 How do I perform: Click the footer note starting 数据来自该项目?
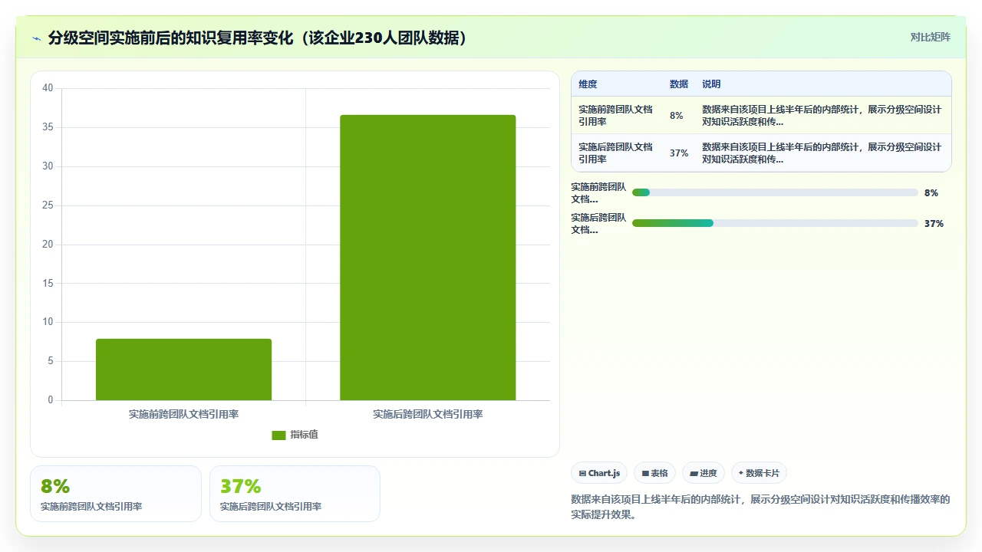coord(760,507)
